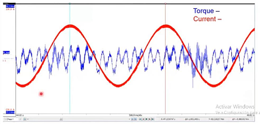
Task: Click the horizontal scrollbar thumb in the bottom bar
Action: click(61, 119)
